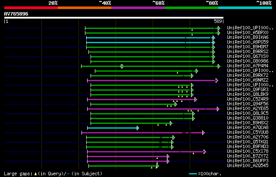Viewport: 276px width, 177px height.
Task: Click the purple ~60% identity legend segment
Action: 138,8
